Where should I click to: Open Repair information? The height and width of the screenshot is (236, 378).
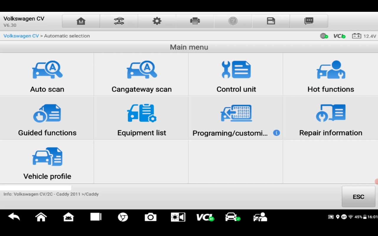coord(330,118)
